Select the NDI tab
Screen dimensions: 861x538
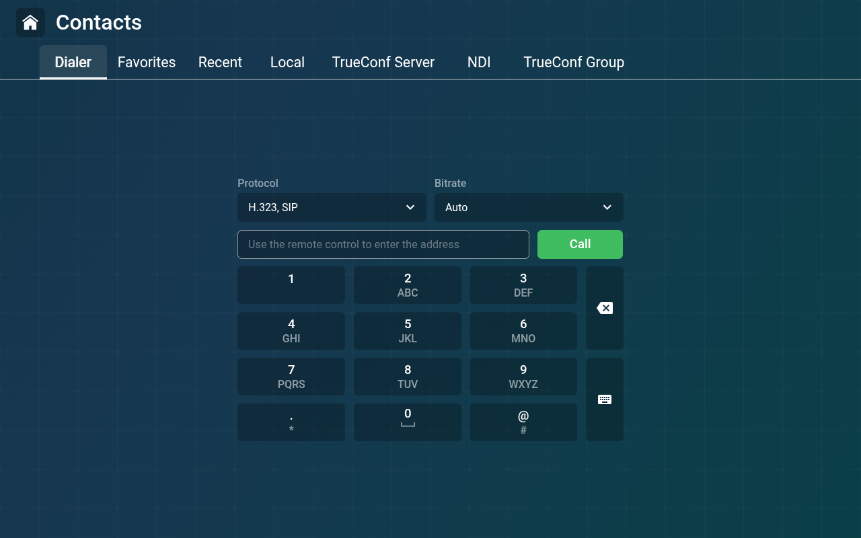[479, 62]
